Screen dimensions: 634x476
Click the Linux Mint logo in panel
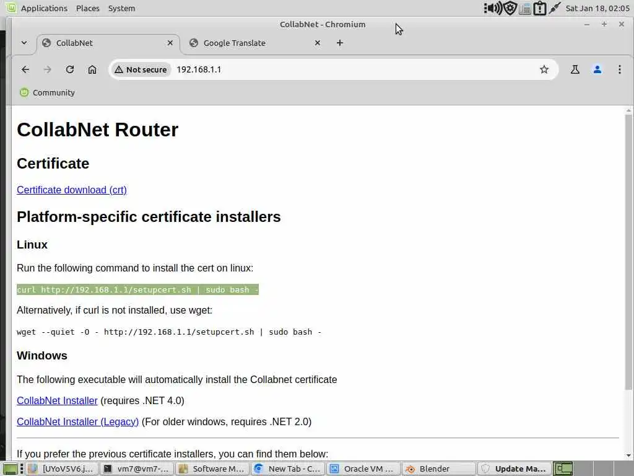tap(11, 7)
